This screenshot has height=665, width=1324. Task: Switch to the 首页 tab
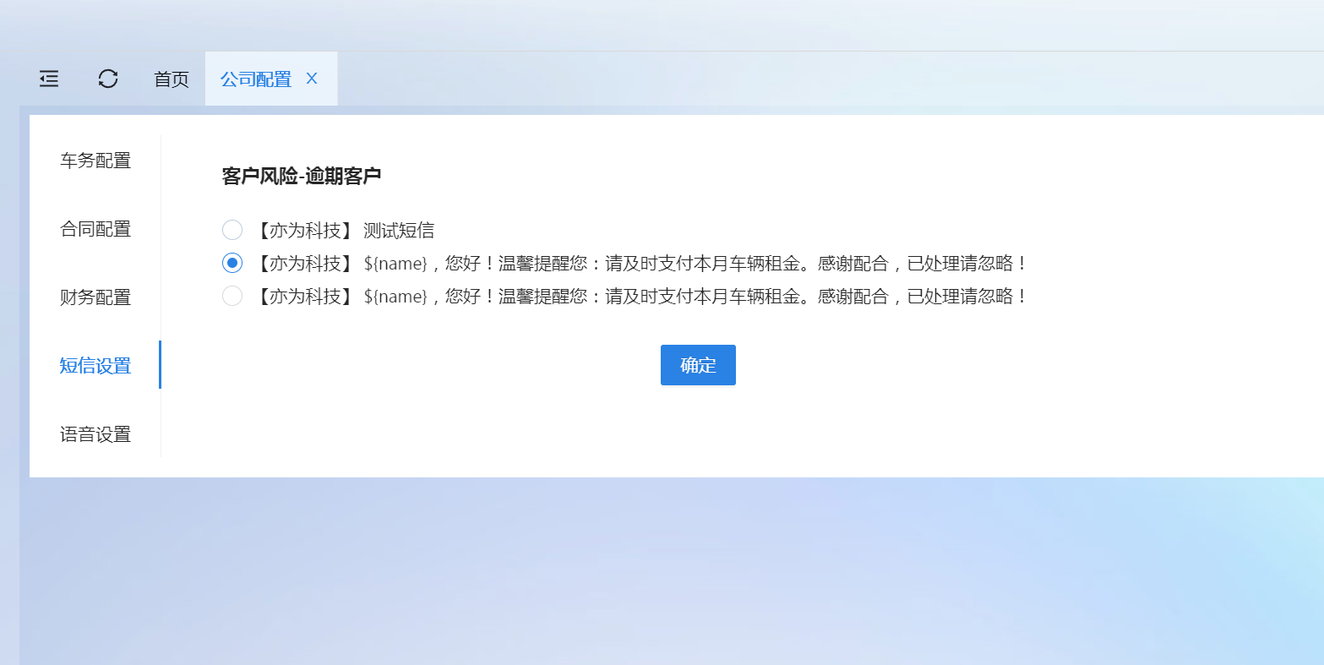coord(172,79)
